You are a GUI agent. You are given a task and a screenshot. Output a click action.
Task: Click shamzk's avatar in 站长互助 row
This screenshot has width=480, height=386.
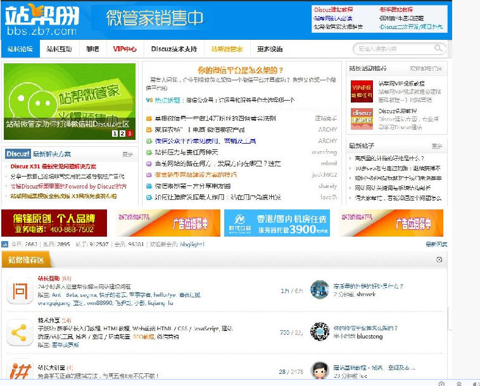coord(320,289)
